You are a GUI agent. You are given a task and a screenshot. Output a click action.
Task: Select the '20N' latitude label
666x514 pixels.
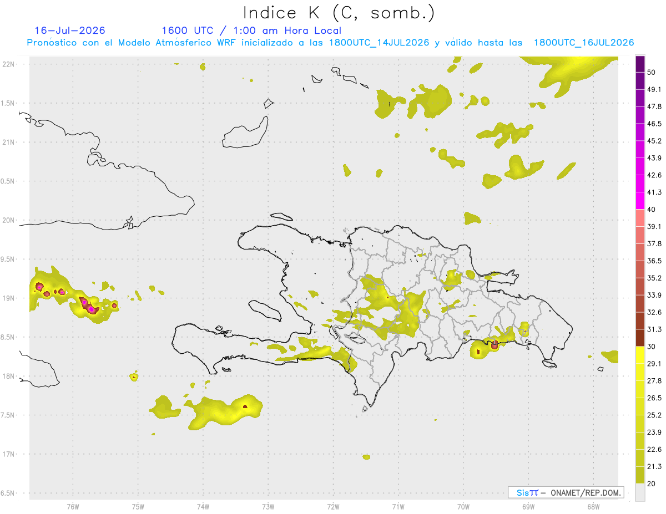click(9, 220)
